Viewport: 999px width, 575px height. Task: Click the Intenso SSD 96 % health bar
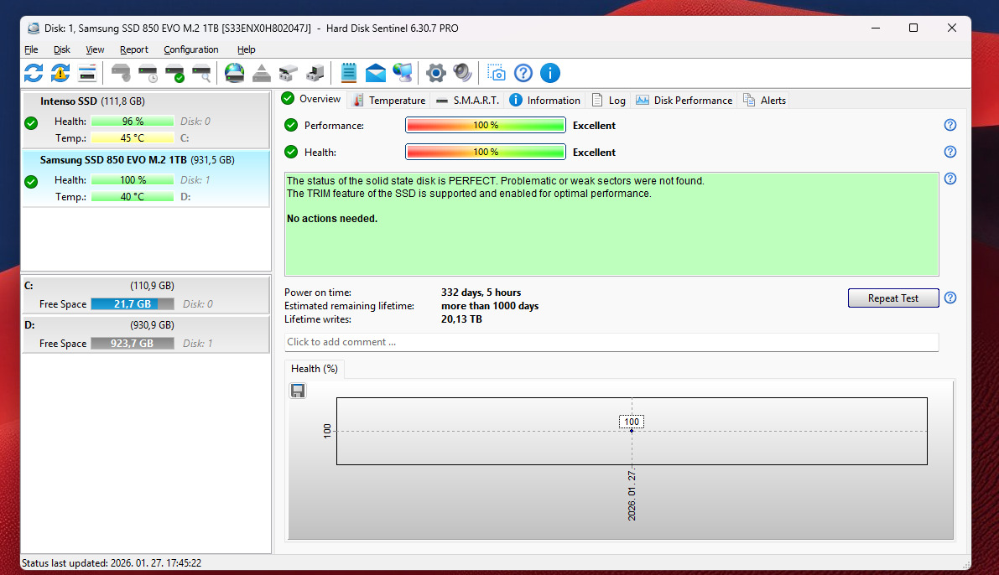tap(133, 121)
